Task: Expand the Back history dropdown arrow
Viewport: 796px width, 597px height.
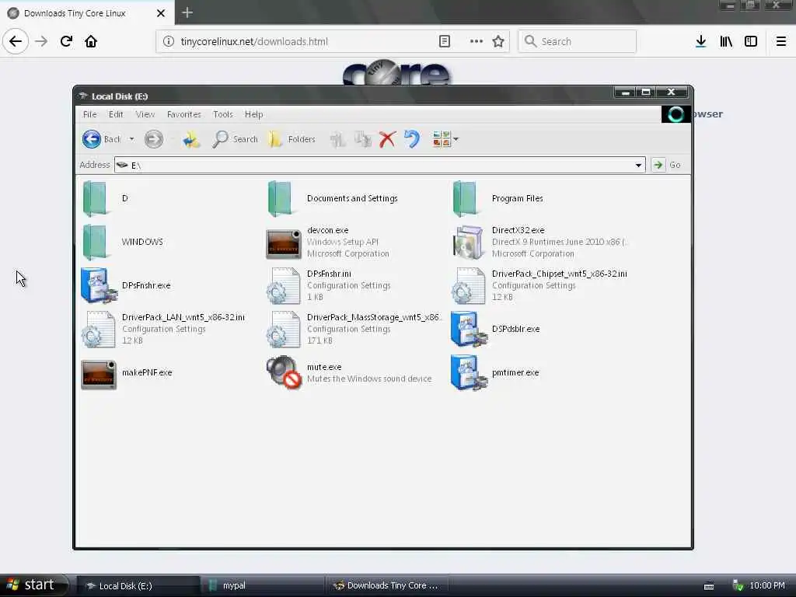Action: (131, 139)
